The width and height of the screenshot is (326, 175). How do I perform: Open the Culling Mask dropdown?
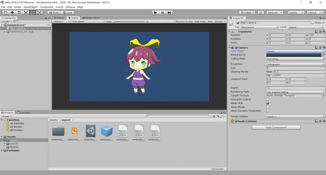coord(295,59)
